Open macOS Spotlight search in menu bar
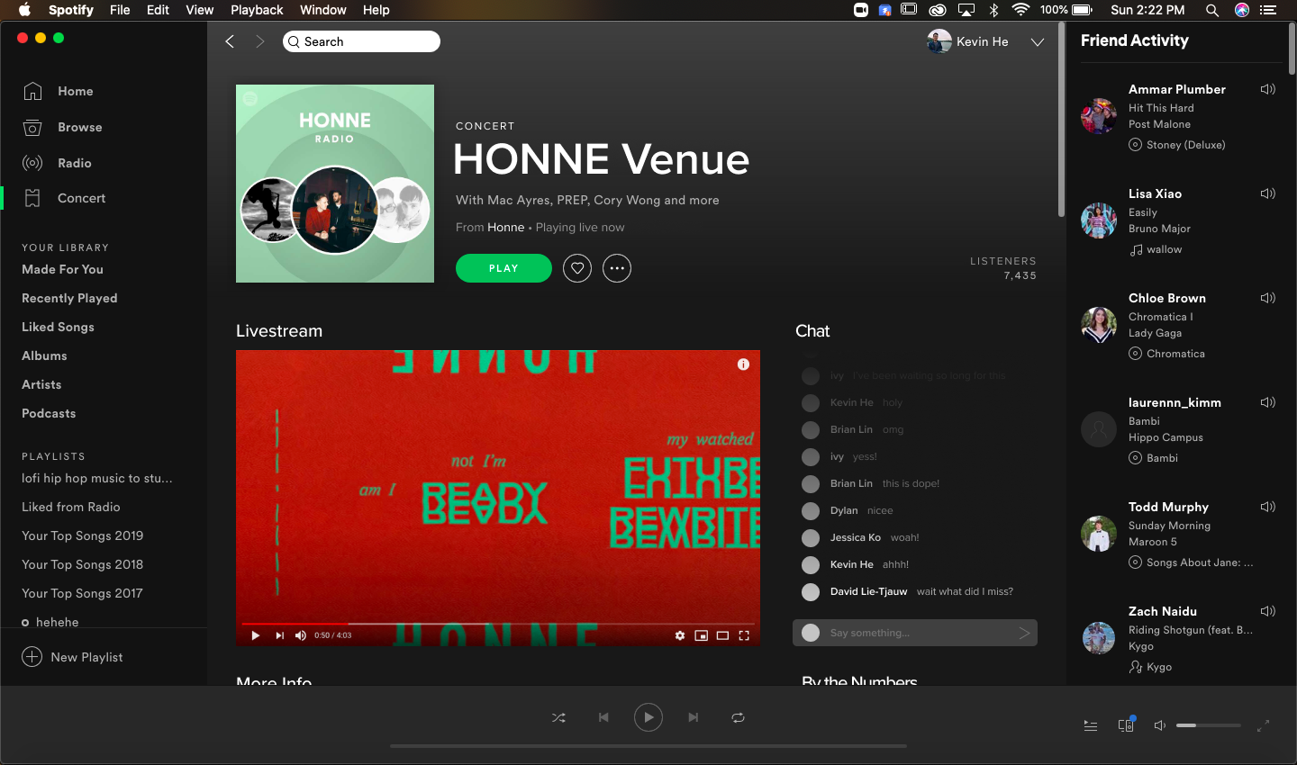Image resolution: width=1297 pixels, height=765 pixels. (x=1212, y=10)
